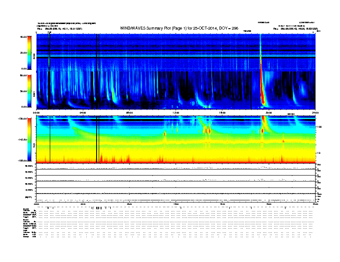Click the 10 label on TNR right axis
The height and width of the screenshot is (262, 340).
[319, 153]
